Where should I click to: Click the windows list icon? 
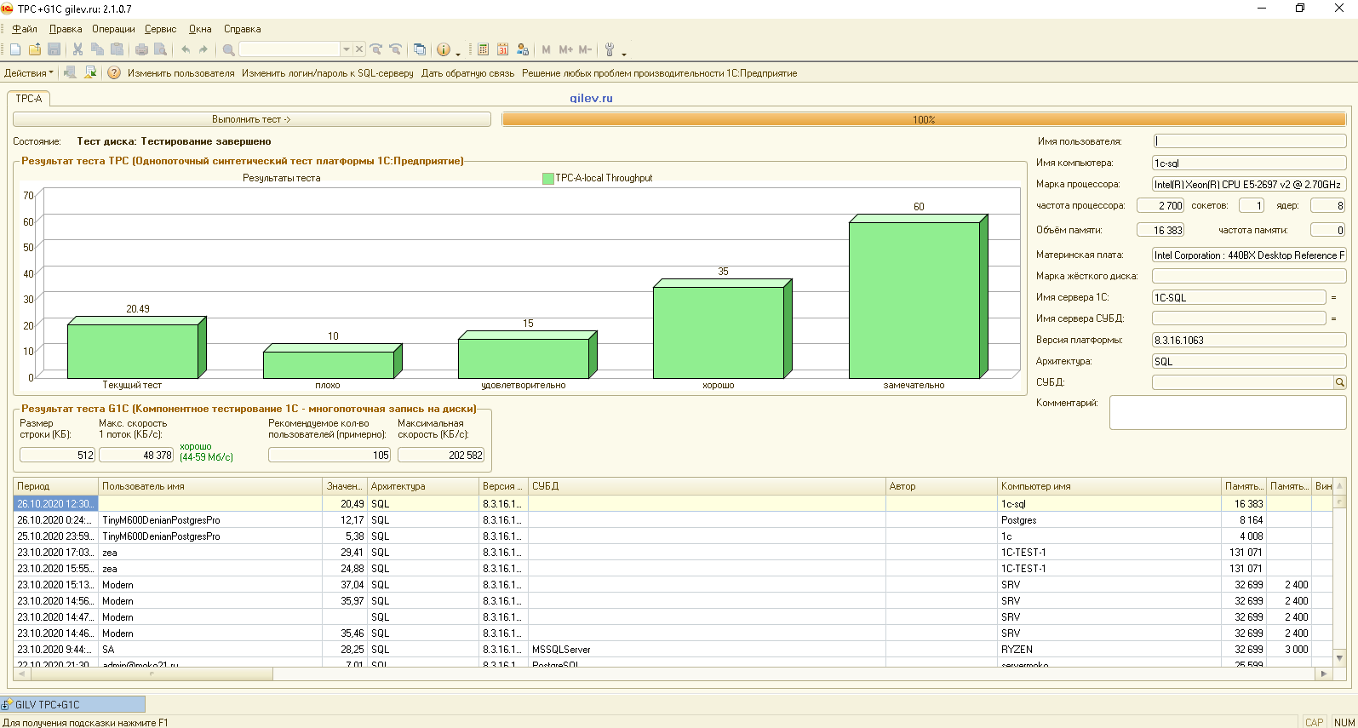click(x=419, y=49)
